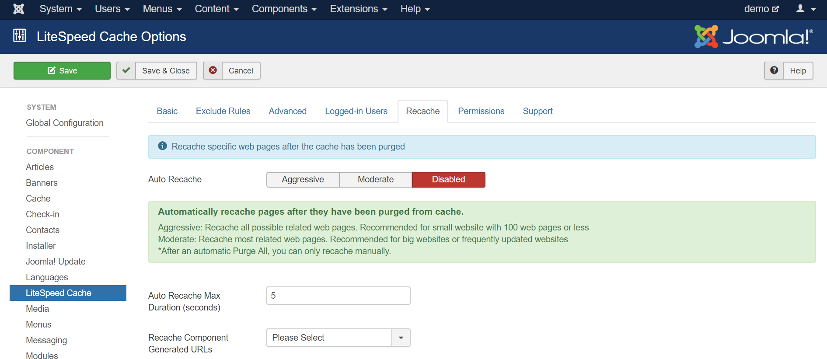827x359 pixels.
Task: Open Banners component options
Action: pos(42,183)
